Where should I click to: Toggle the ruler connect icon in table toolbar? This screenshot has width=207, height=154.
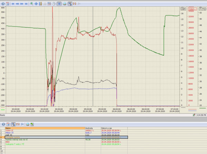[13, 124]
